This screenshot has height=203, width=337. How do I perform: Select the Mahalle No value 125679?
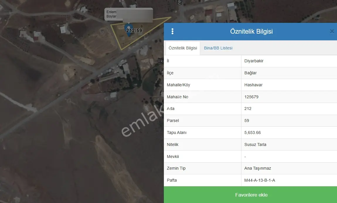tap(251, 97)
